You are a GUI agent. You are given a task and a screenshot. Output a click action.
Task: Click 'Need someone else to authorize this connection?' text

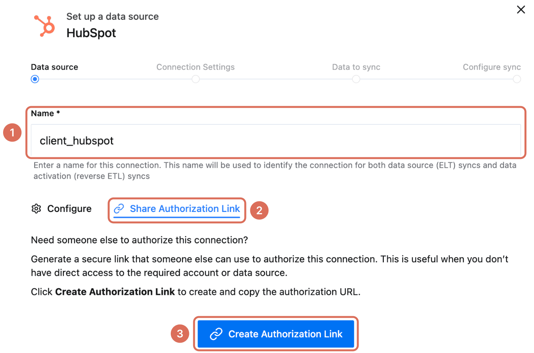tap(139, 240)
